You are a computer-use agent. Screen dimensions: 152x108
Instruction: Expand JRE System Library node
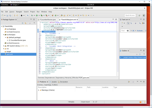(4, 46)
